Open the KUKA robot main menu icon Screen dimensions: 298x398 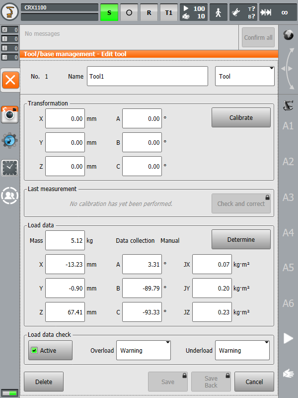click(10, 11)
